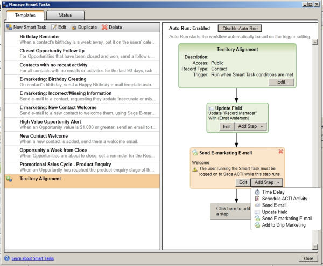Image resolution: width=323 pixels, height=266 pixels.
Task: Click the Update Field menu icon
Action: [257, 212]
